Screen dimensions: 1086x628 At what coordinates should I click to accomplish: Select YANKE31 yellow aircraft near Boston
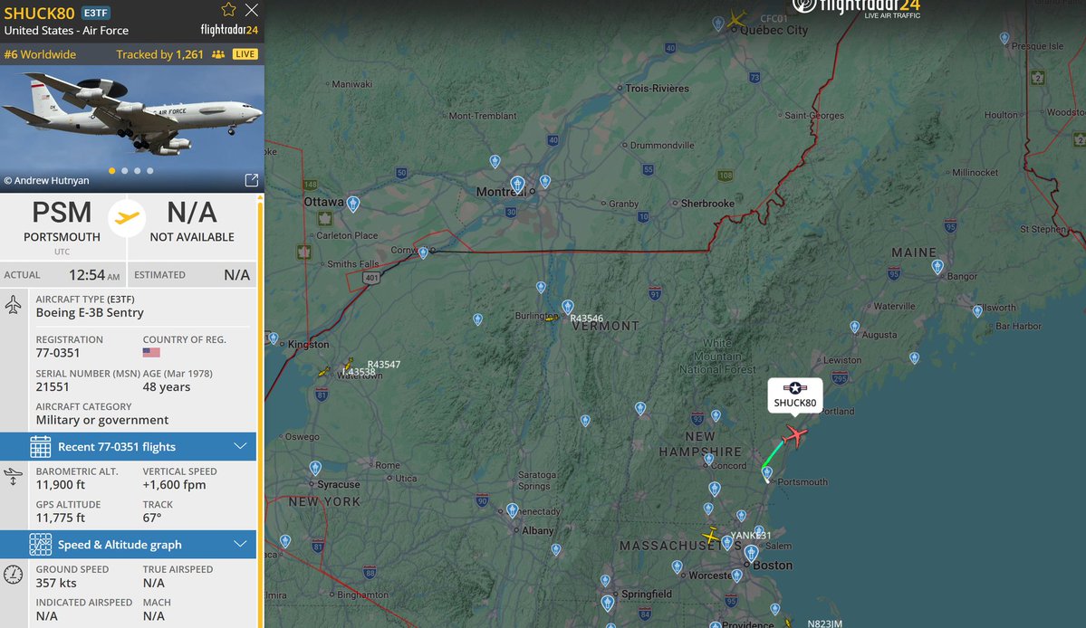point(711,536)
